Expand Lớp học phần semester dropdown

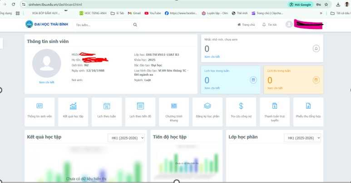(x=302, y=138)
